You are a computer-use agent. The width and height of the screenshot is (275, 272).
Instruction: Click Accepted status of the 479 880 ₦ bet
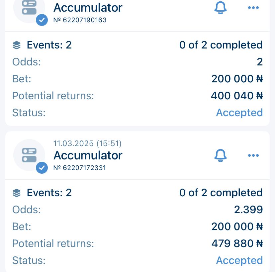239,260
